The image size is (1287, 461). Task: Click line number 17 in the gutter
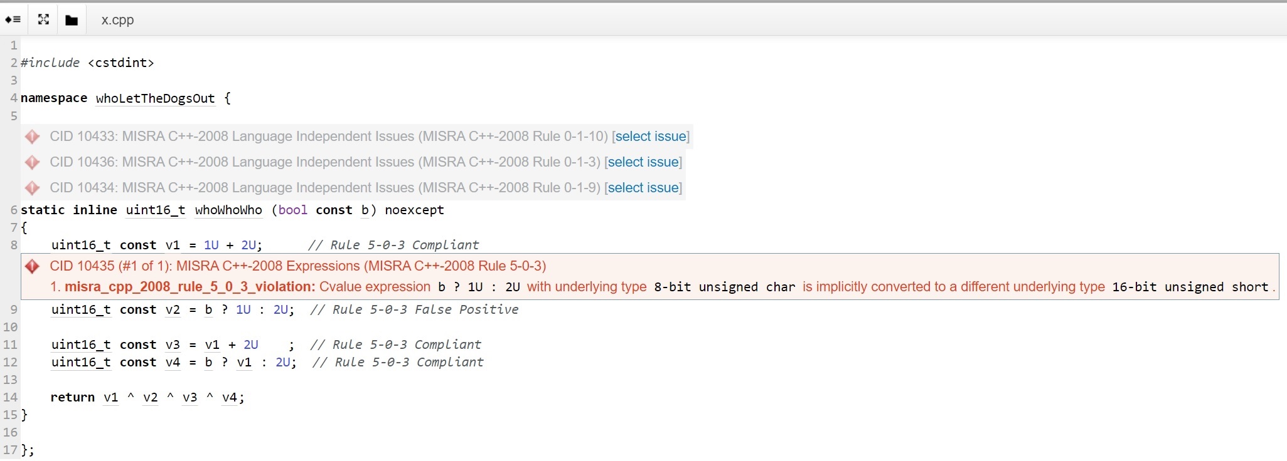click(x=10, y=450)
